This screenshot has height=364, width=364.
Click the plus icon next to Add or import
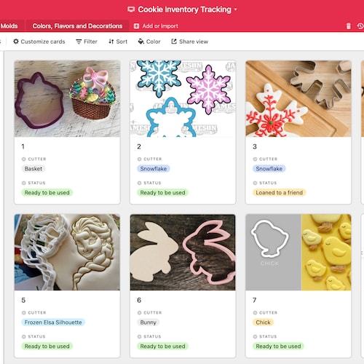136,26
